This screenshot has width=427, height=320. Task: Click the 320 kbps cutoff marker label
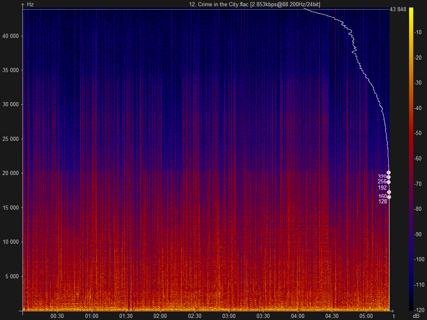pyautogui.click(x=382, y=177)
